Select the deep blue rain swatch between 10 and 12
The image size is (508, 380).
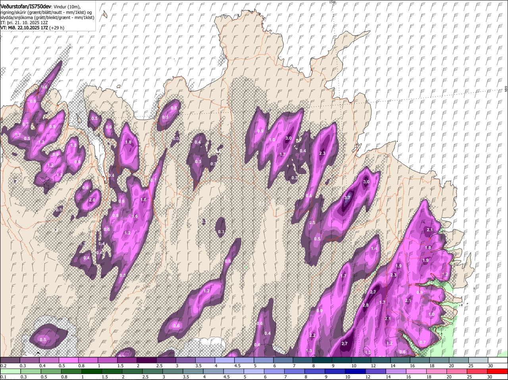tap(355, 372)
